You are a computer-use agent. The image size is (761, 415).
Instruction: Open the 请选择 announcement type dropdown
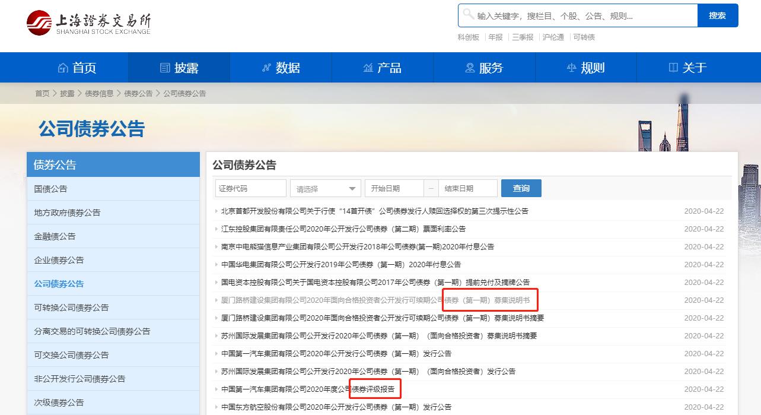pyautogui.click(x=325, y=187)
